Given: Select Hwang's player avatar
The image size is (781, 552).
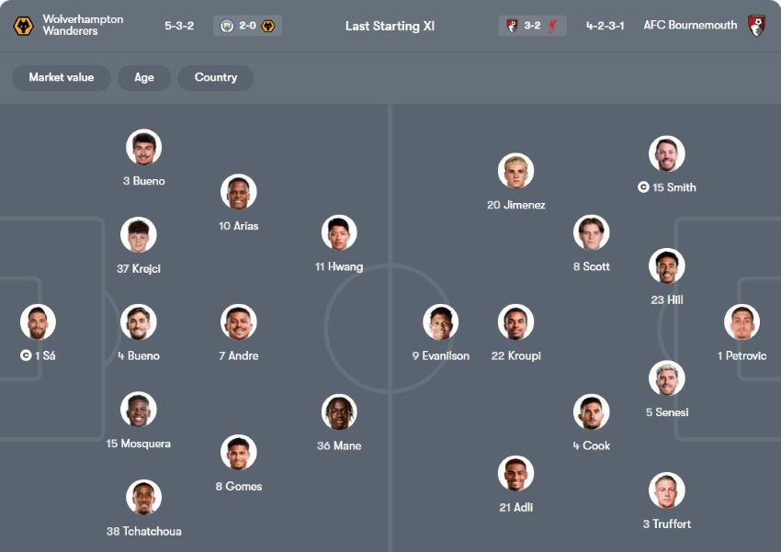Looking at the screenshot, I should [339, 233].
